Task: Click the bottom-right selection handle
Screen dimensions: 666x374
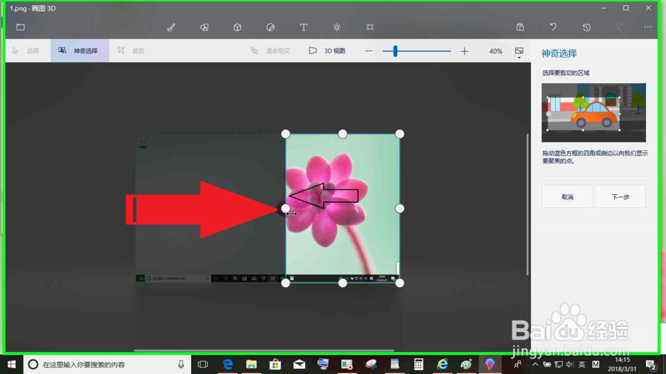Action: coord(400,283)
